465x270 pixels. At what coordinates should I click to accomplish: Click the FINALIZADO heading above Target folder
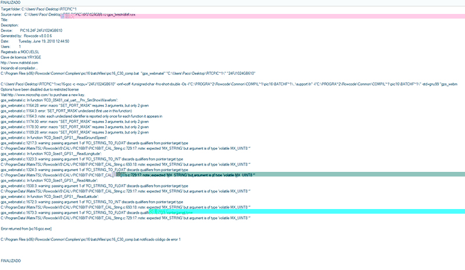point(10,2)
